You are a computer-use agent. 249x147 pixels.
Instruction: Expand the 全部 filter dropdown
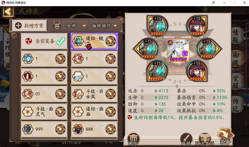click(x=76, y=26)
